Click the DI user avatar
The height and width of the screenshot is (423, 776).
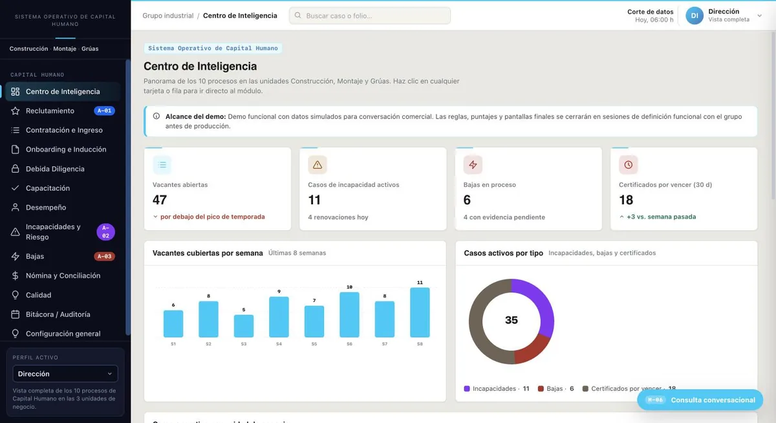(x=695, y=16)
